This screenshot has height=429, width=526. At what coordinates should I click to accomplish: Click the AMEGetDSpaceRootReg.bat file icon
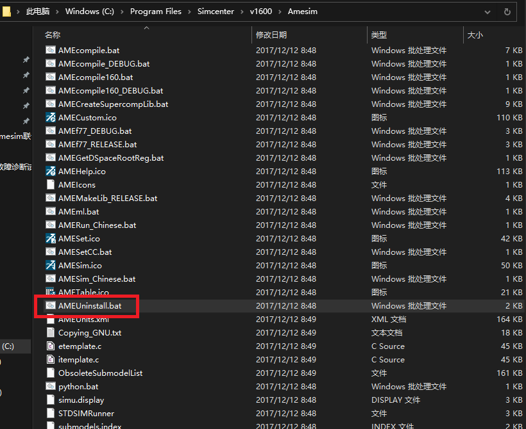click(x=50, y=158)
